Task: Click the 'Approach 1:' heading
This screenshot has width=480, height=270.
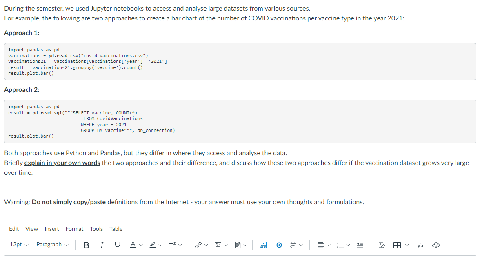Action: pos(22,33)
